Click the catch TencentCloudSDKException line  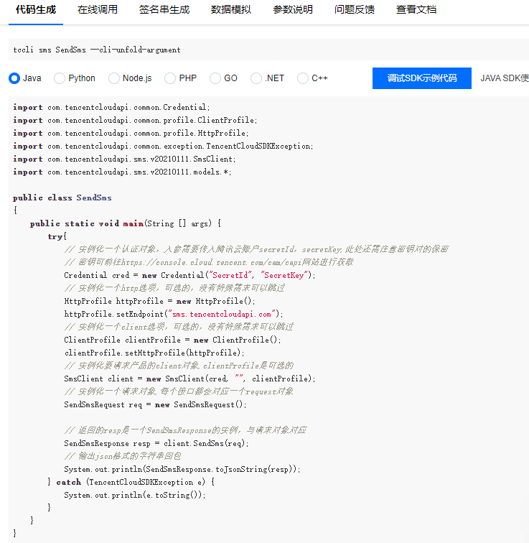pyautogui.click(x=131, y=482)
